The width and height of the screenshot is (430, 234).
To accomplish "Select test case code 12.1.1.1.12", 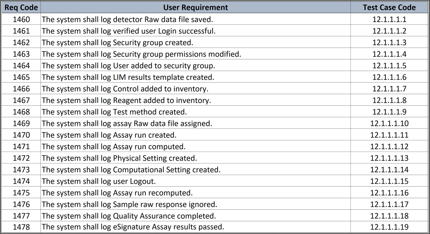I will 389,146.
